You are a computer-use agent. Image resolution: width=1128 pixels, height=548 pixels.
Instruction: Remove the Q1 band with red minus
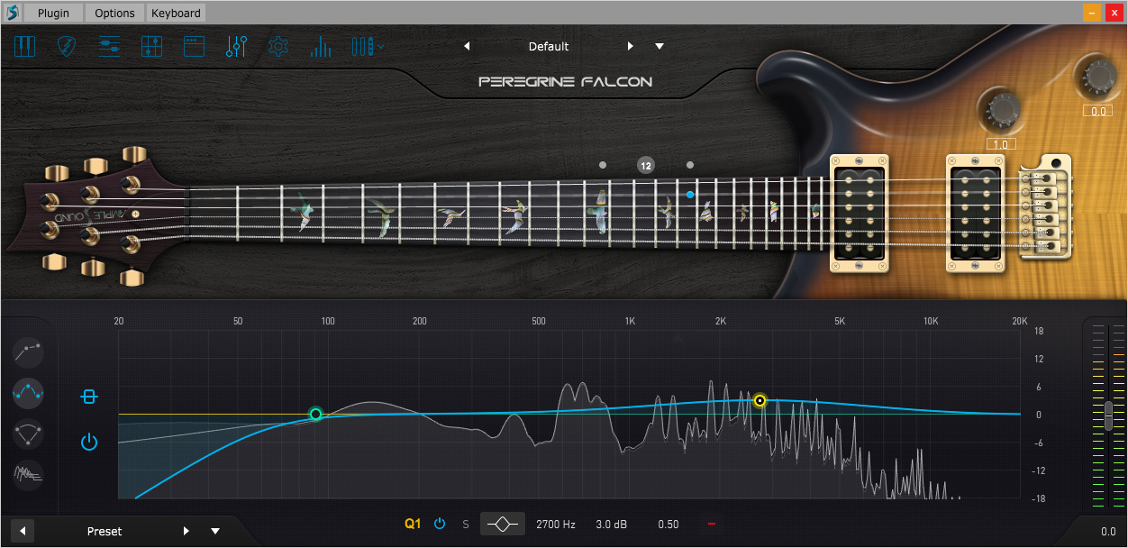pyautogui.click(x=711, y=524)
